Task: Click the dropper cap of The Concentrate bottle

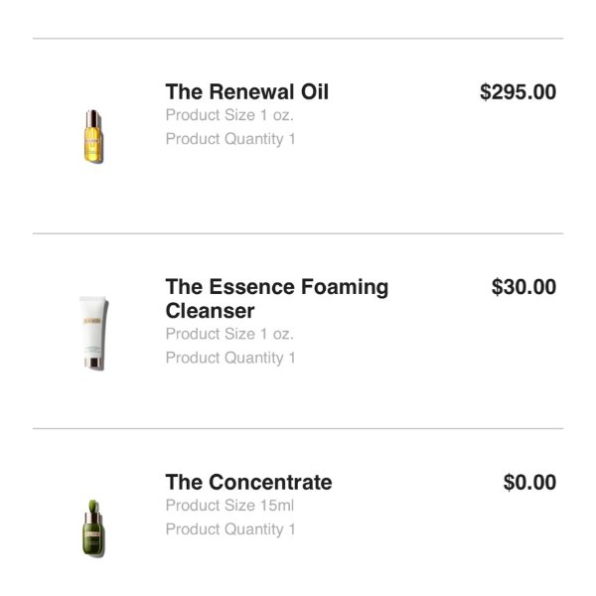Action: (x=94, y=503)
